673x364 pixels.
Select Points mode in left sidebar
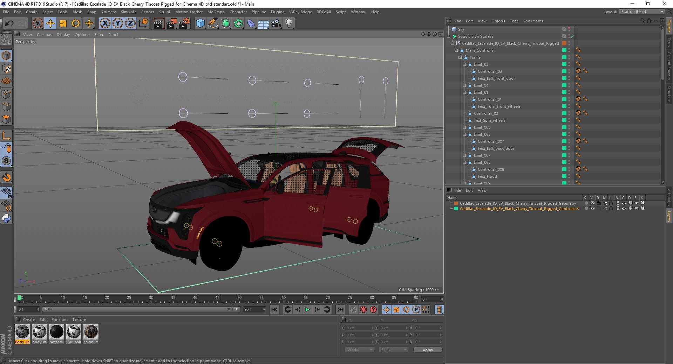[x=7, y=94]
